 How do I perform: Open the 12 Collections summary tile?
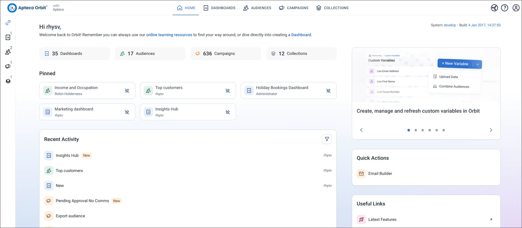click(301, 53)
